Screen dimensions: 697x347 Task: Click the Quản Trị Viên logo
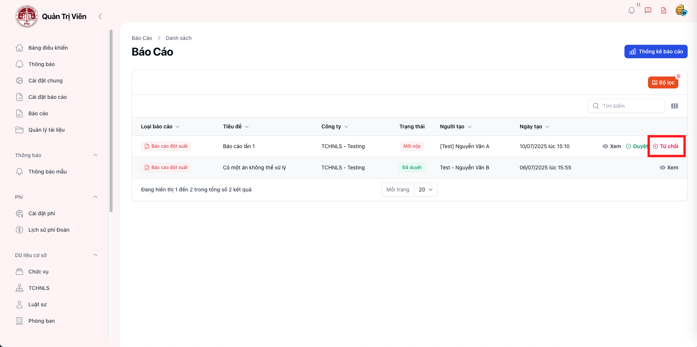(27, 16)
